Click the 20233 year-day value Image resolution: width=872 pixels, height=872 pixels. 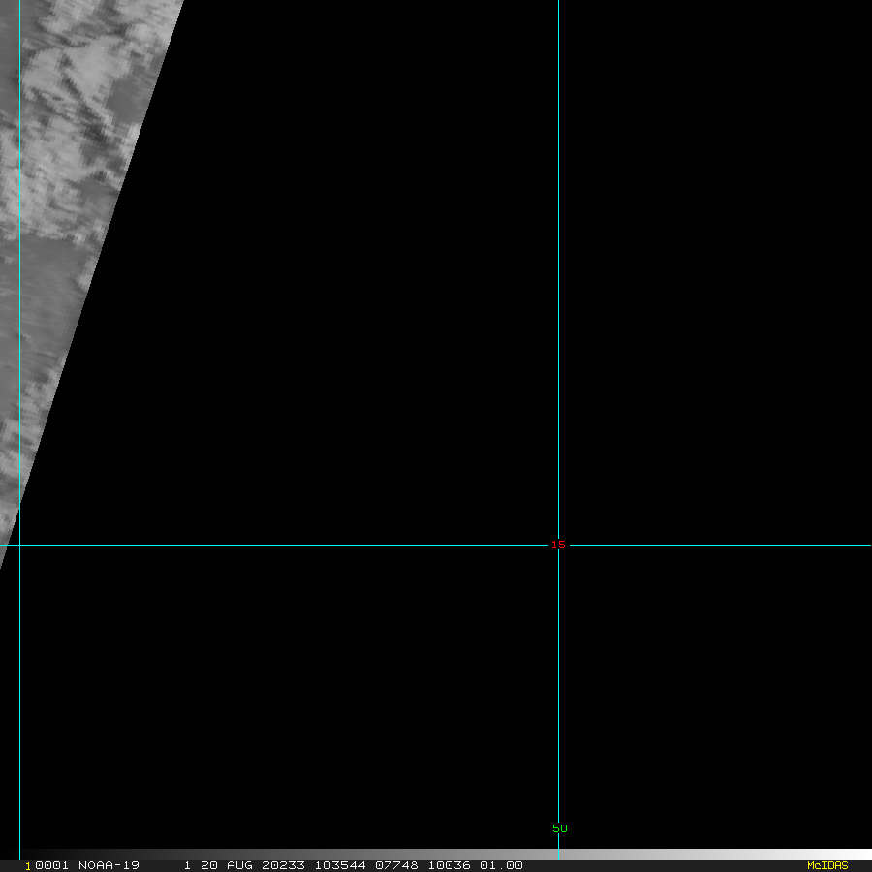pos(282,865)
